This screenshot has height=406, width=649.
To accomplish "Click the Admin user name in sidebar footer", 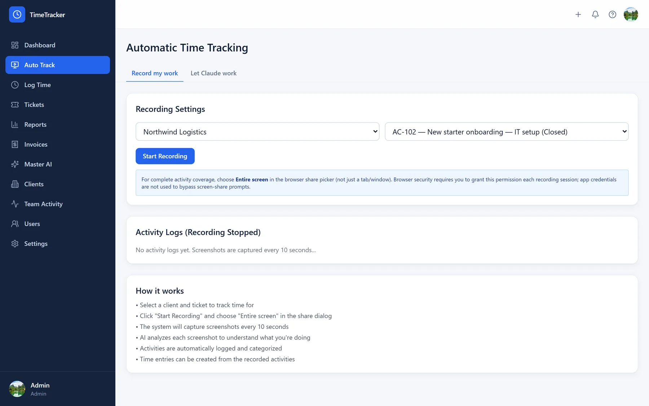I will [40, 385].
